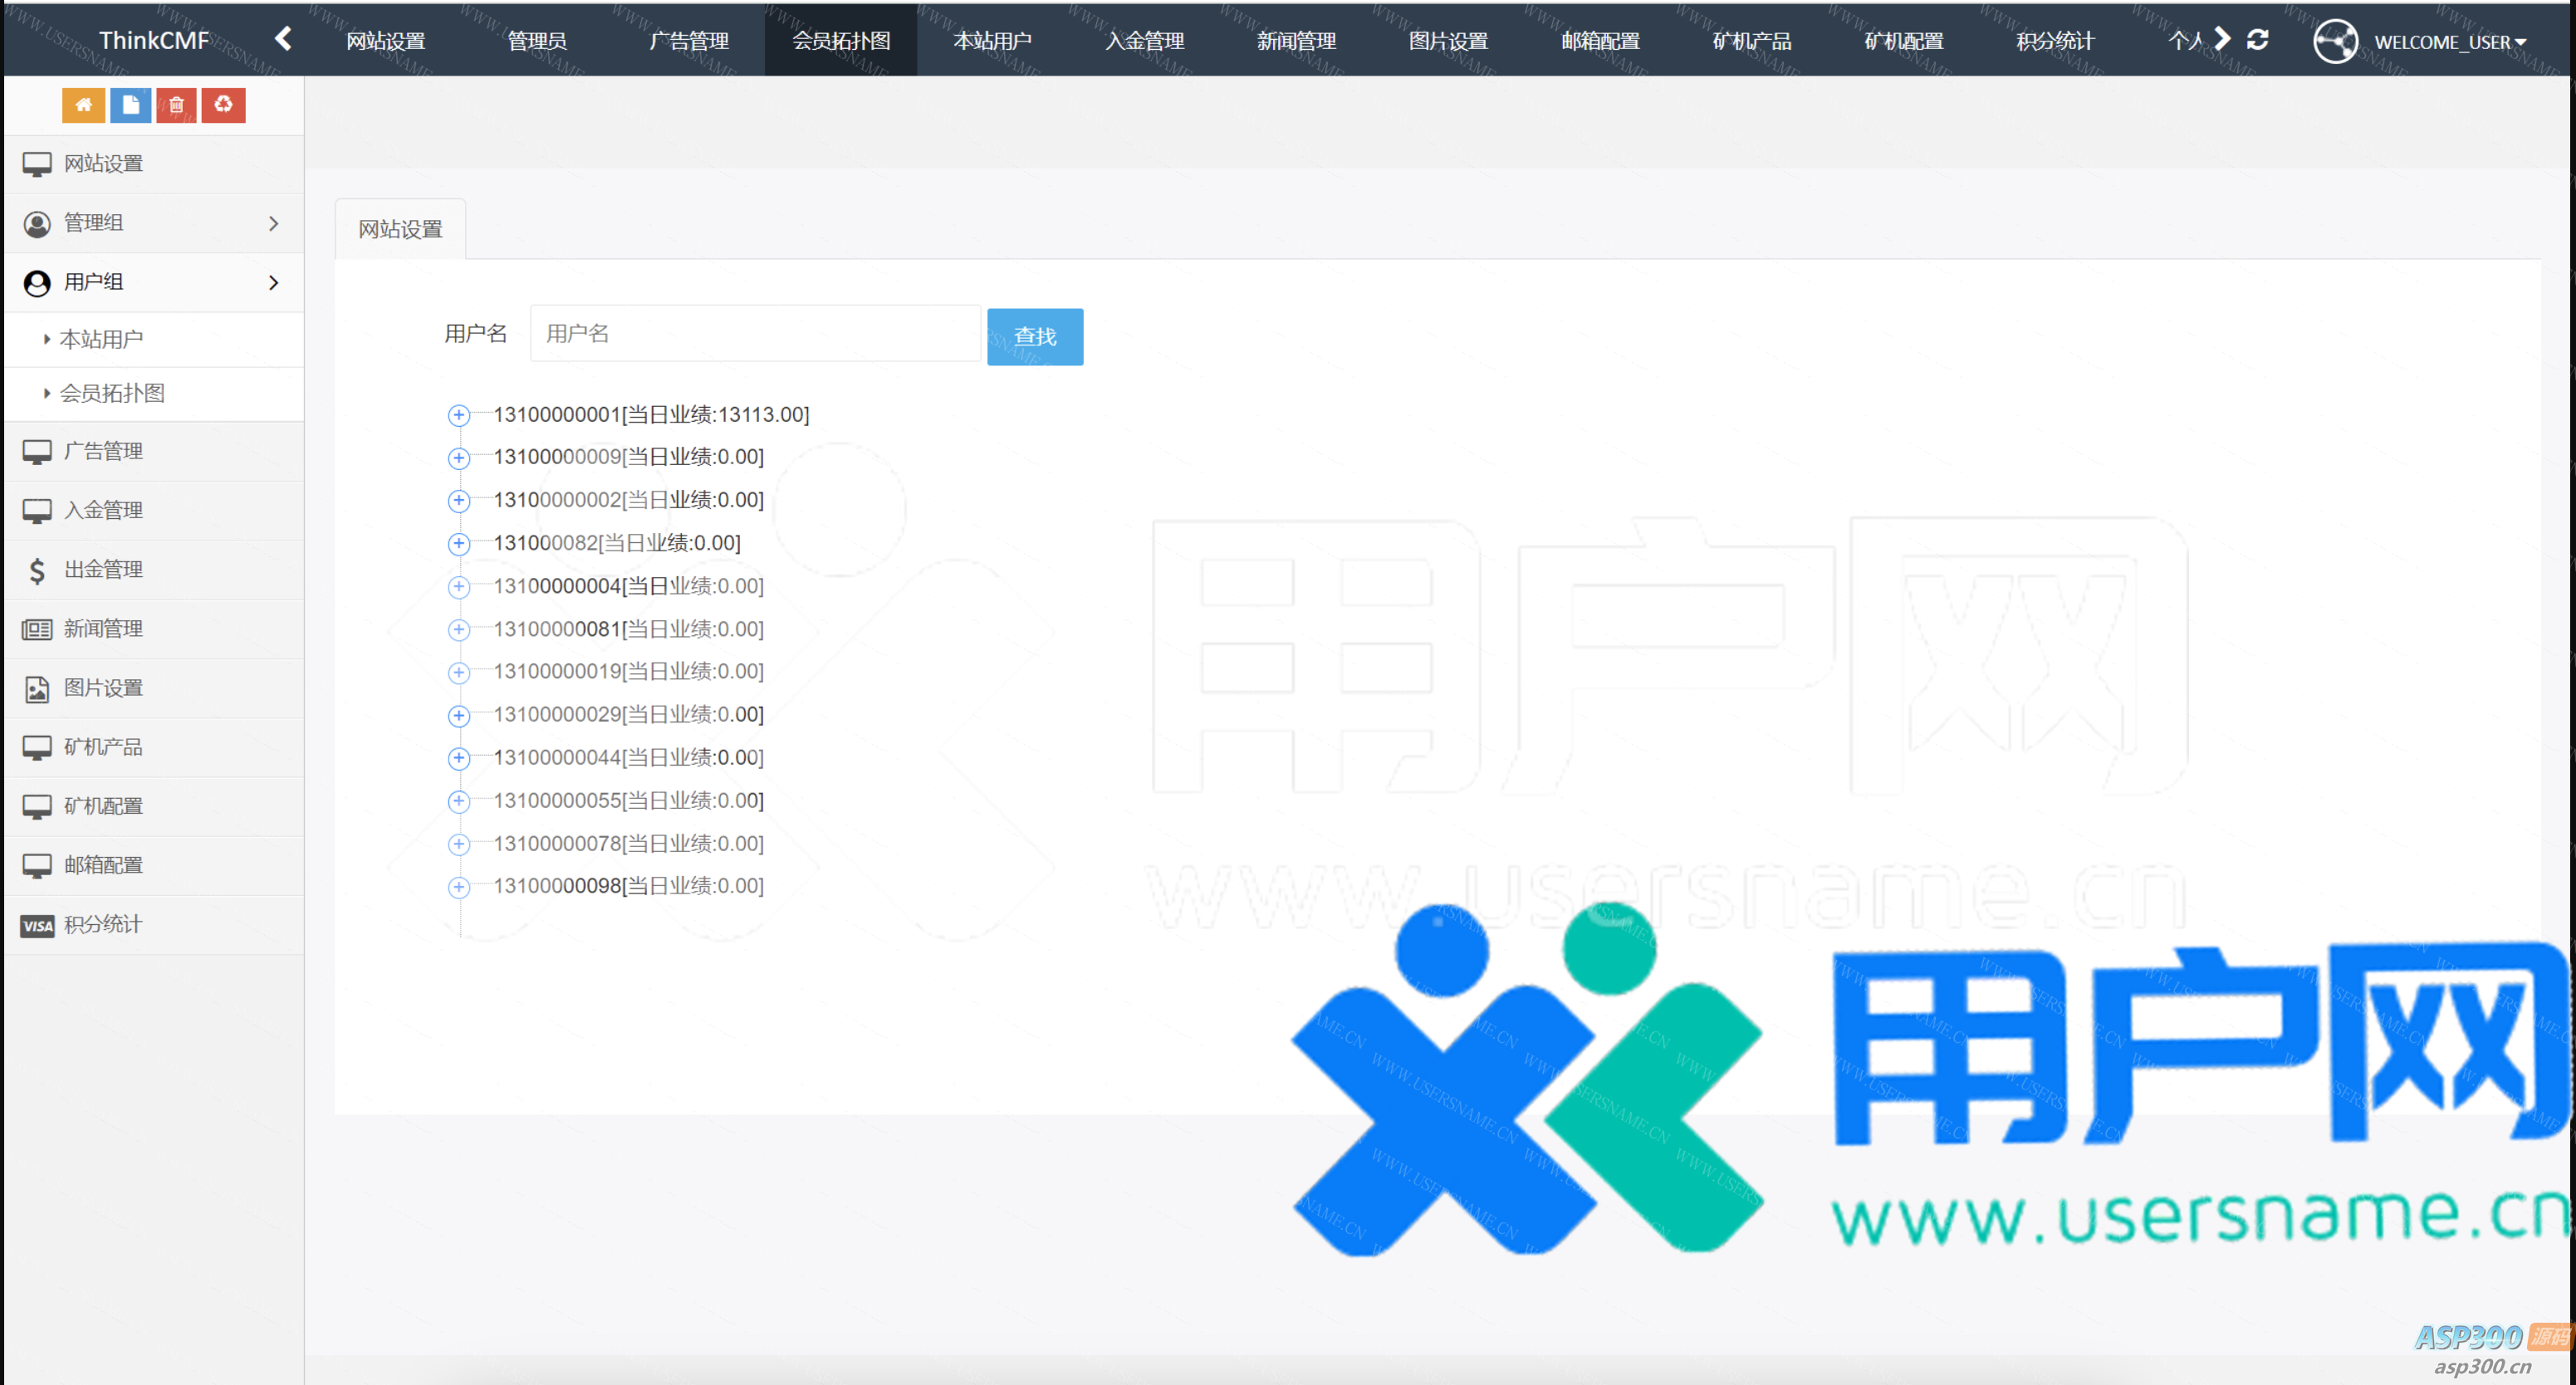Screen dimensions: 2576x1385
Task: Open the 矿机配置 top tab
Action: (x=1904, y=41)
